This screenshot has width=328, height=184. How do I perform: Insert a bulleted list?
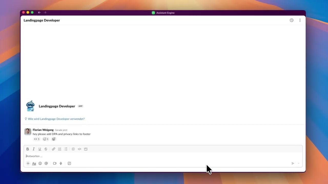click(x=66, y=149)
